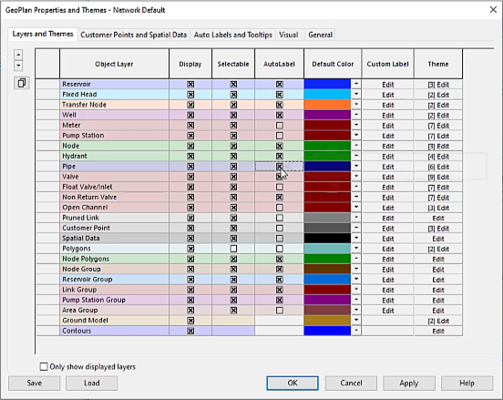The image size is (503, 400).
Task: Edit theme for Customer Point layer
Action: click(x=438, y=229)
